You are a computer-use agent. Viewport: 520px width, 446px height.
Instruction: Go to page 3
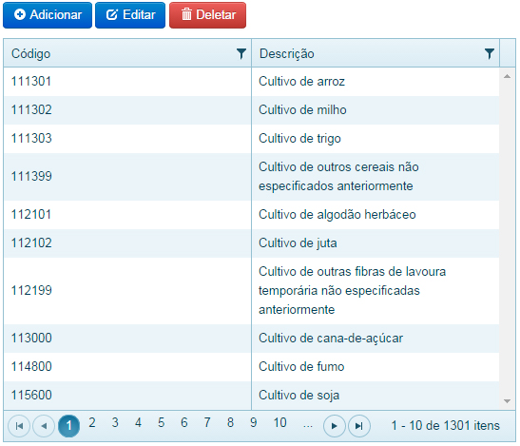pyautogui.click(x=115, y=423)
